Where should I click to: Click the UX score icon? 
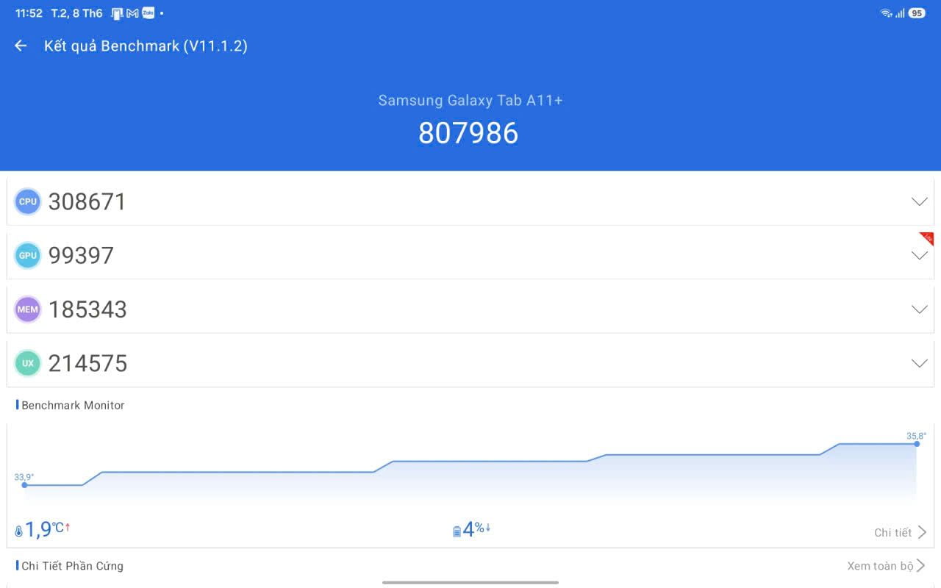tap(28, 363)
